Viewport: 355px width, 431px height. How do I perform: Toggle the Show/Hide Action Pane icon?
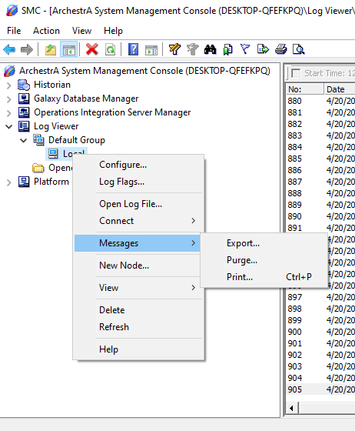tap(151, 50)
